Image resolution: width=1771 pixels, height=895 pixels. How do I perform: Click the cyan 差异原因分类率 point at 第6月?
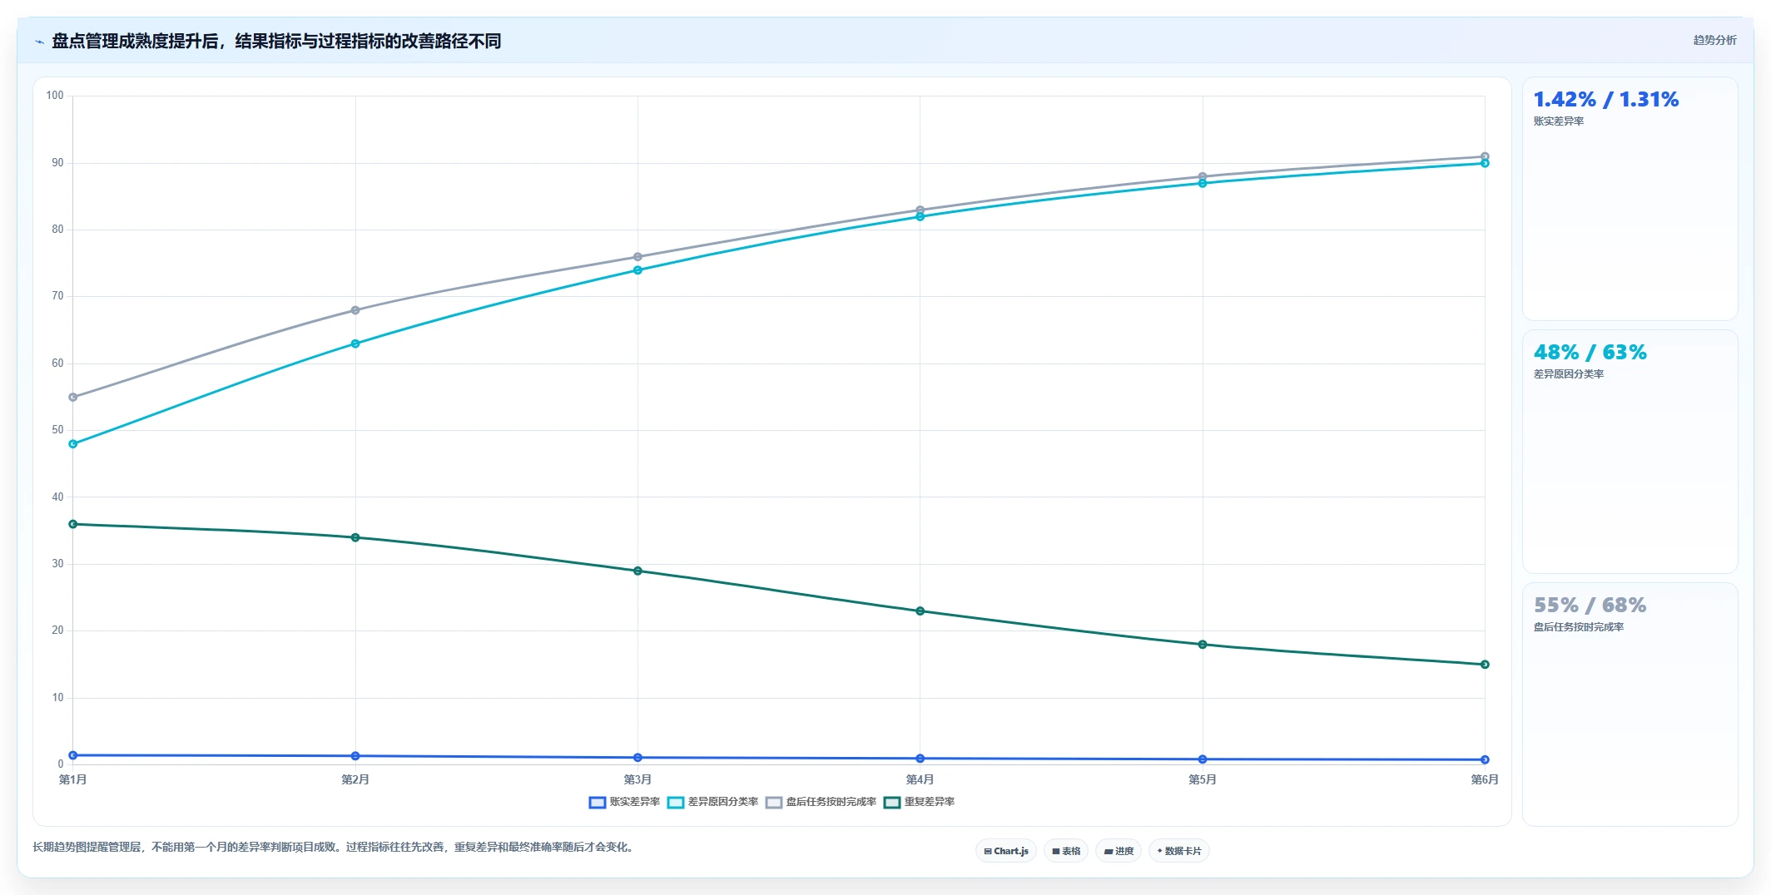(x=1485, y=163)
